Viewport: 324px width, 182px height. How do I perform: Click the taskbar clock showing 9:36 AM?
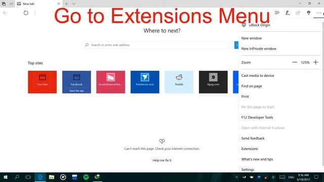304,177
